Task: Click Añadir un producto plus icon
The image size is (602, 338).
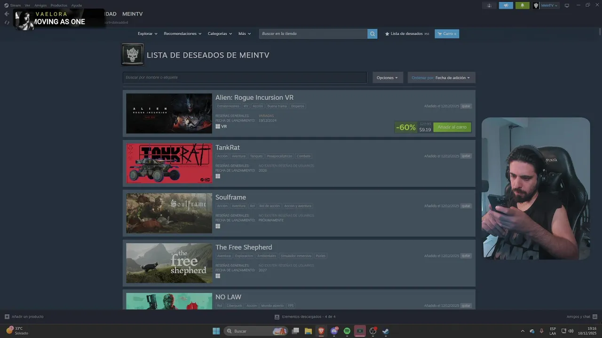Action: pyautogui.click(x=7, y=316)
